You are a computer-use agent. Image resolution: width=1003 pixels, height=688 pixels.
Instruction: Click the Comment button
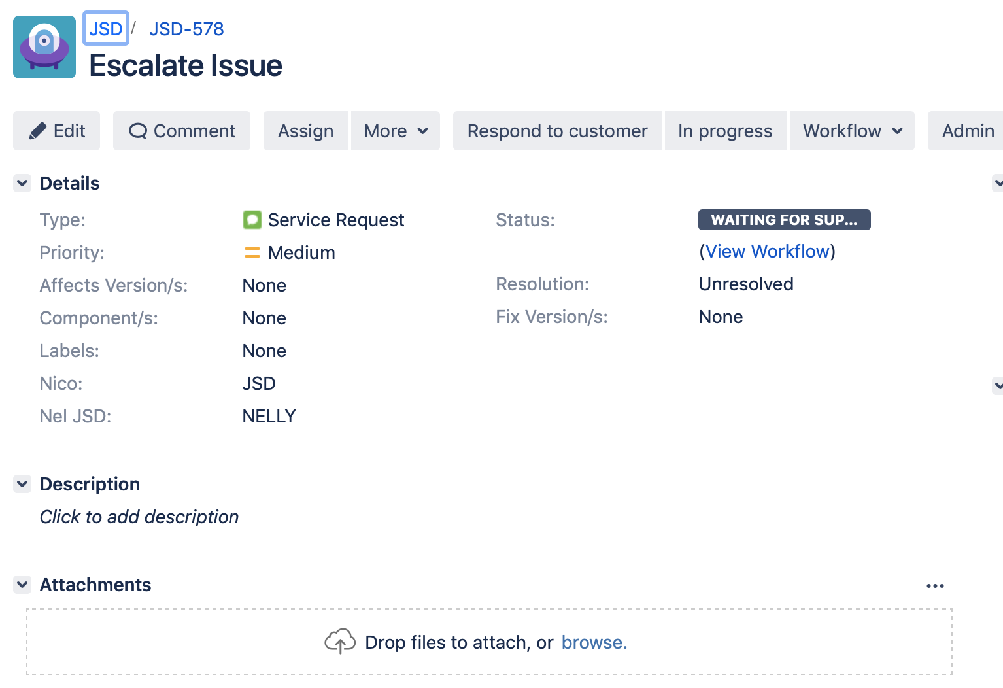point(182,131)
